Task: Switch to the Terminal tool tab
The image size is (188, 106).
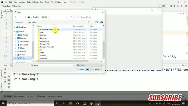Action: [41, 96]
